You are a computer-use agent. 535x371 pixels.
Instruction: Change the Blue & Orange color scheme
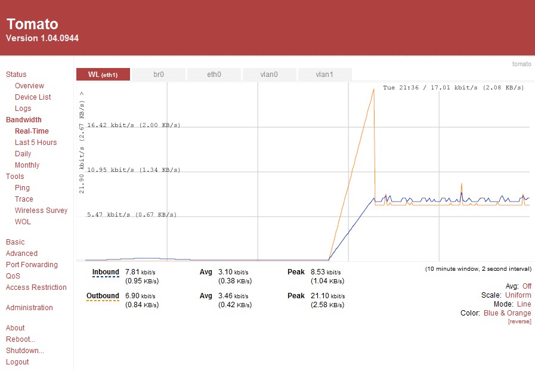tap(507, 313)
